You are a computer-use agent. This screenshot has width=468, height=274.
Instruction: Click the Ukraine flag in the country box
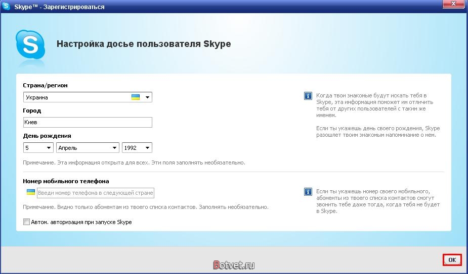136,97
